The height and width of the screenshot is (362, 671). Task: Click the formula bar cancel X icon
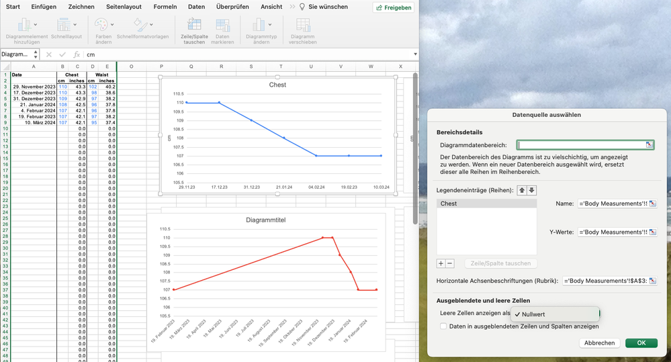(x=49, y=54)
